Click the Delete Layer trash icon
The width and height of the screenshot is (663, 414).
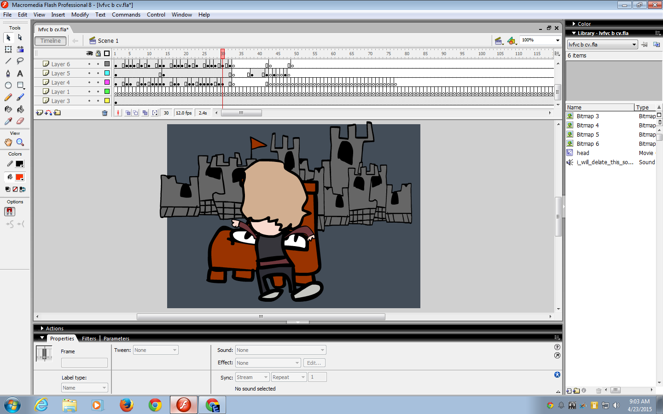[x=105, y=113]
